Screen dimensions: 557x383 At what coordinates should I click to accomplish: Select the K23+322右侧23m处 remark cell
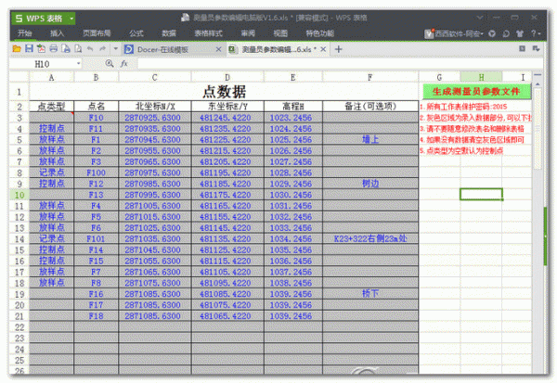(370, 239)
